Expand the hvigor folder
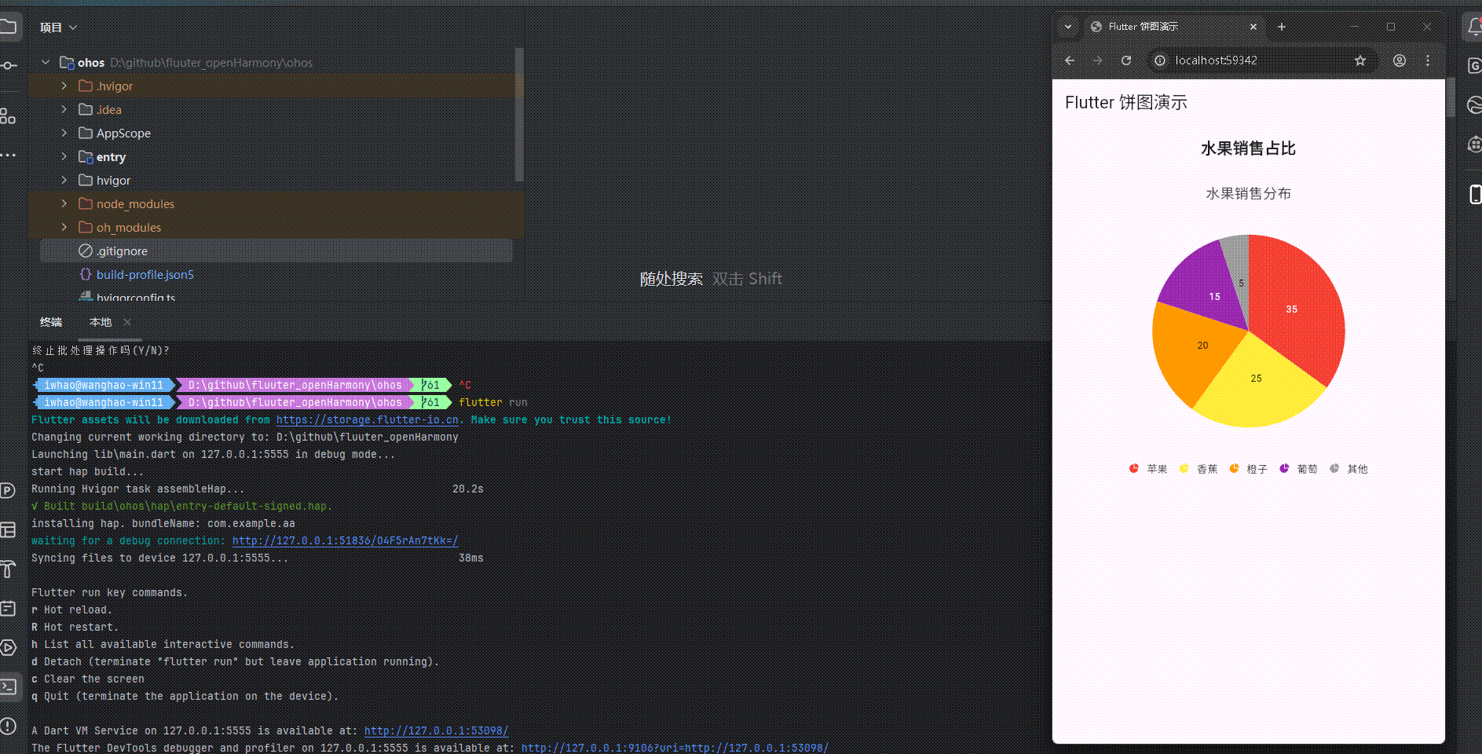Screen dimensions: 1482x754 64,180
